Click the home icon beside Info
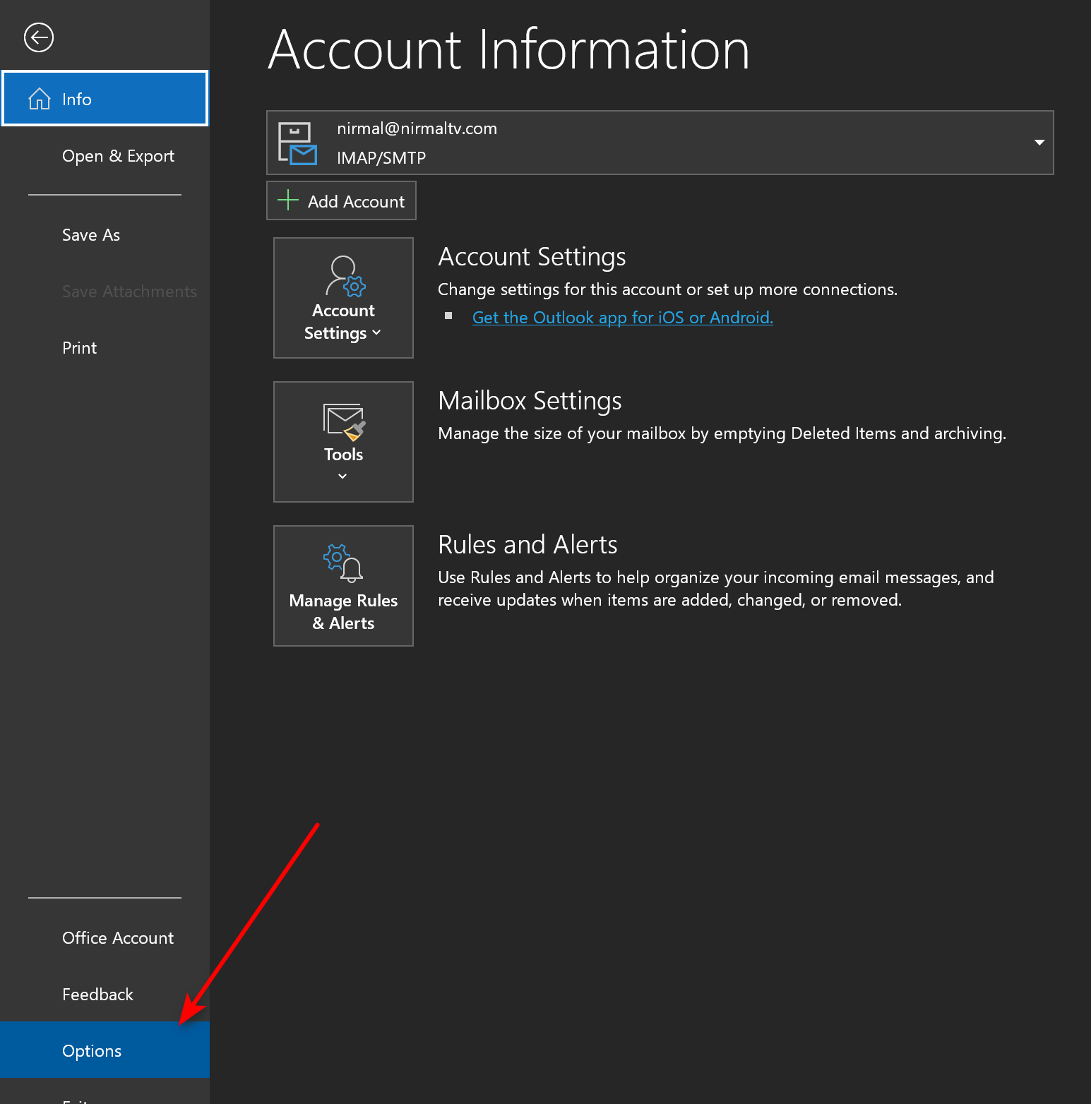This screenshot has height=1104, width=1091. 40,99
